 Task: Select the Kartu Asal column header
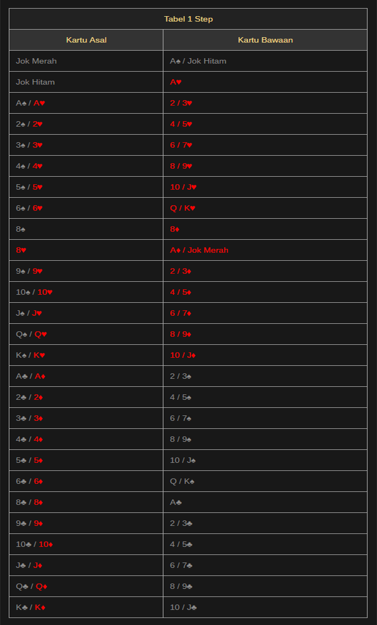point(86,40)
